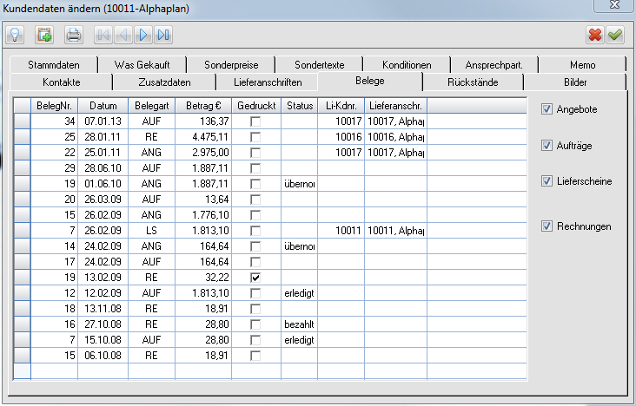The height and width of the screenshot is (406, 636).
Task: Go to next record arrow
Action: (x=143, y=35)
